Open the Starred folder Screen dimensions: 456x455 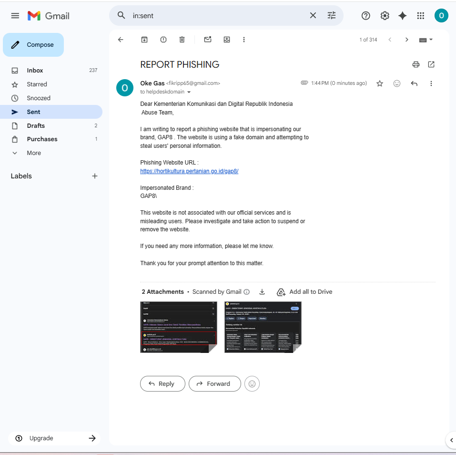coord(51,84)
